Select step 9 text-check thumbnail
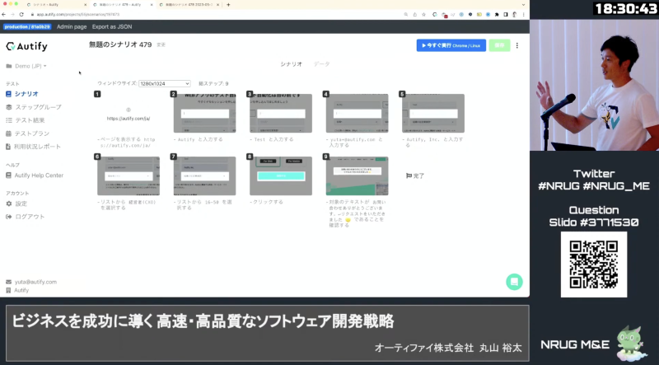 pos(358,176)
